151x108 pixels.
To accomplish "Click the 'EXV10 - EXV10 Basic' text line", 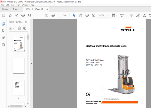I will (95, 60).
